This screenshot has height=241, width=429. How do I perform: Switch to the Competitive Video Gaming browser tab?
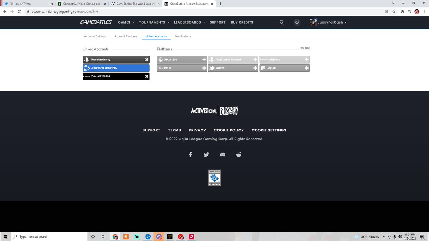pos(82,4)
